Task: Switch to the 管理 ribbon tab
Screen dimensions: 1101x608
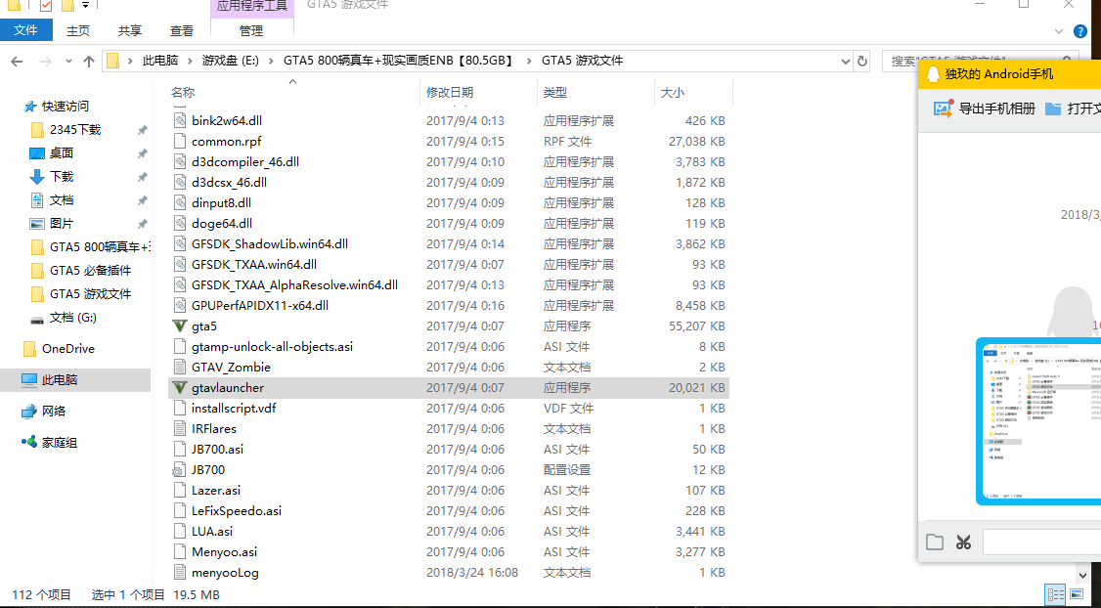Action: 250,31
